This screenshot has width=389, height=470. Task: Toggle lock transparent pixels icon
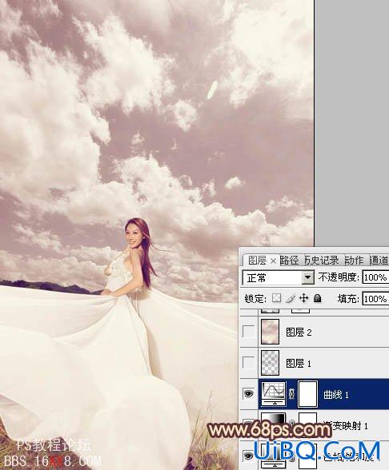point(276,298)
